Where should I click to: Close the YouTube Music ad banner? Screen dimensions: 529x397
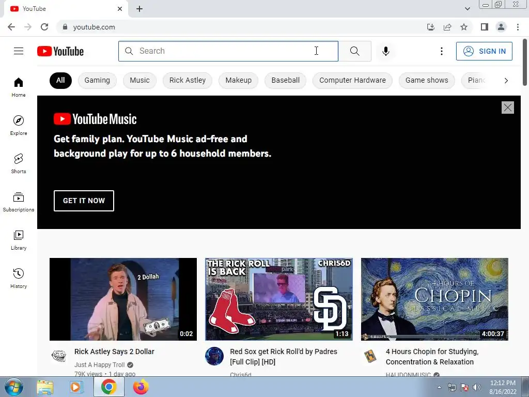pos(507,108)
